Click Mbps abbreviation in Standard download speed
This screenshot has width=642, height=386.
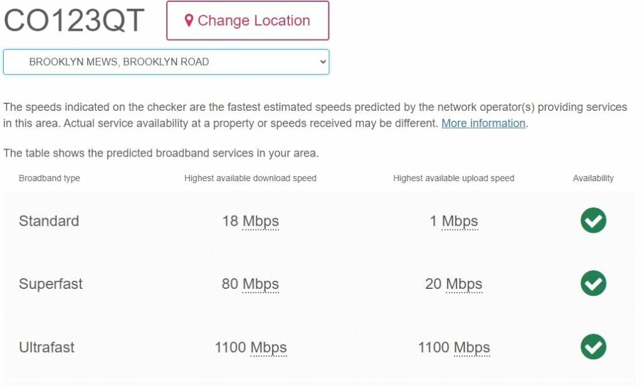click(x=261, y=221)
